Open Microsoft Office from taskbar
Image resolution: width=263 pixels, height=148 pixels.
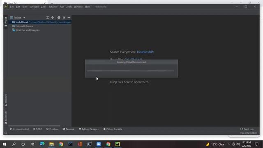coord(80,144)
